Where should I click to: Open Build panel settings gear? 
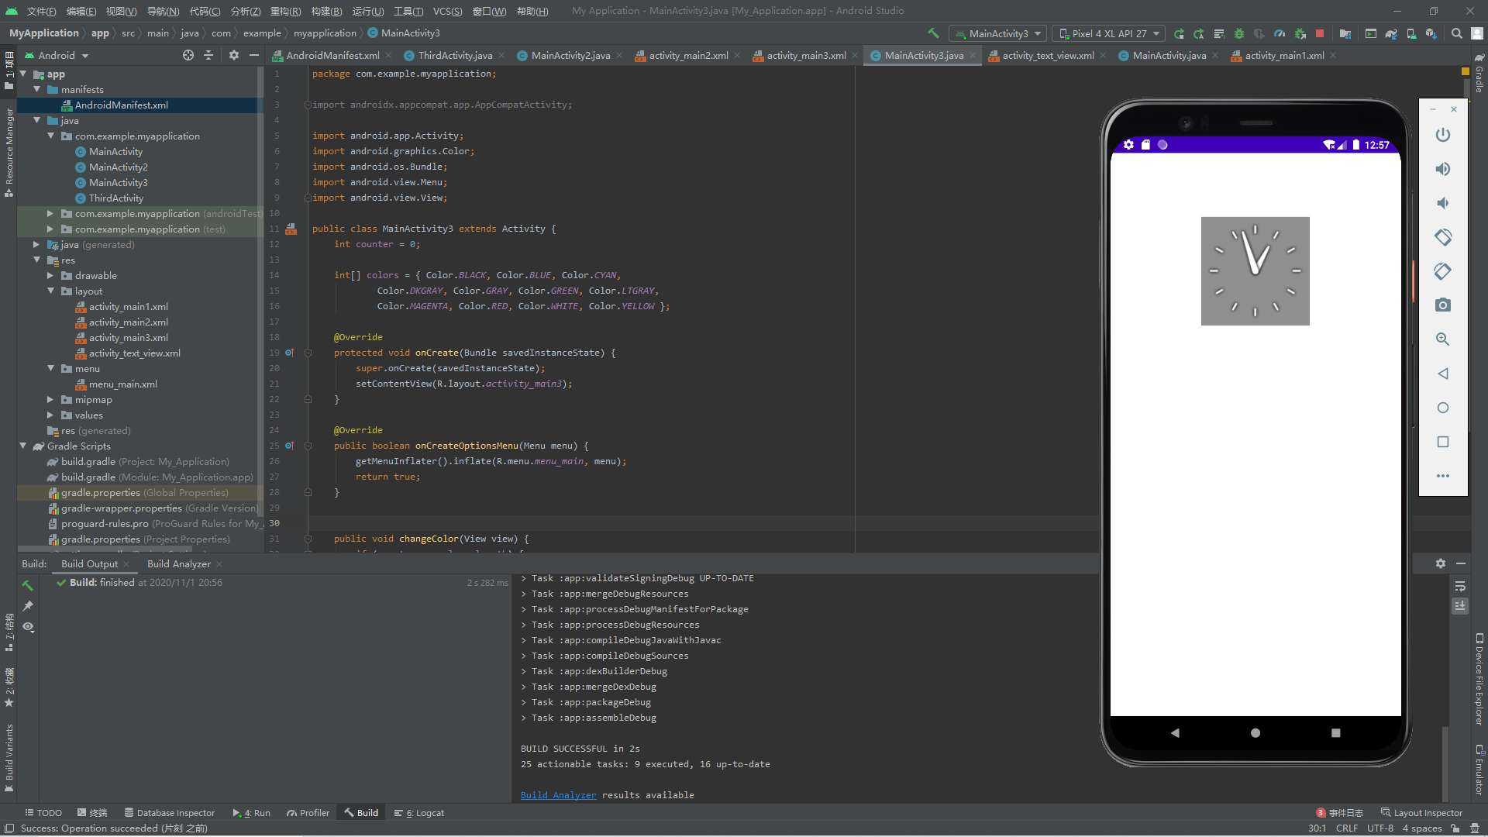[x=1440, y=563]
